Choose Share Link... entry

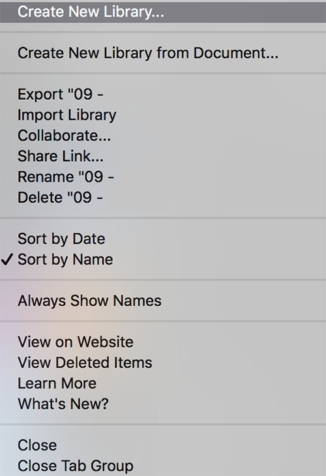tap(163, 156)
